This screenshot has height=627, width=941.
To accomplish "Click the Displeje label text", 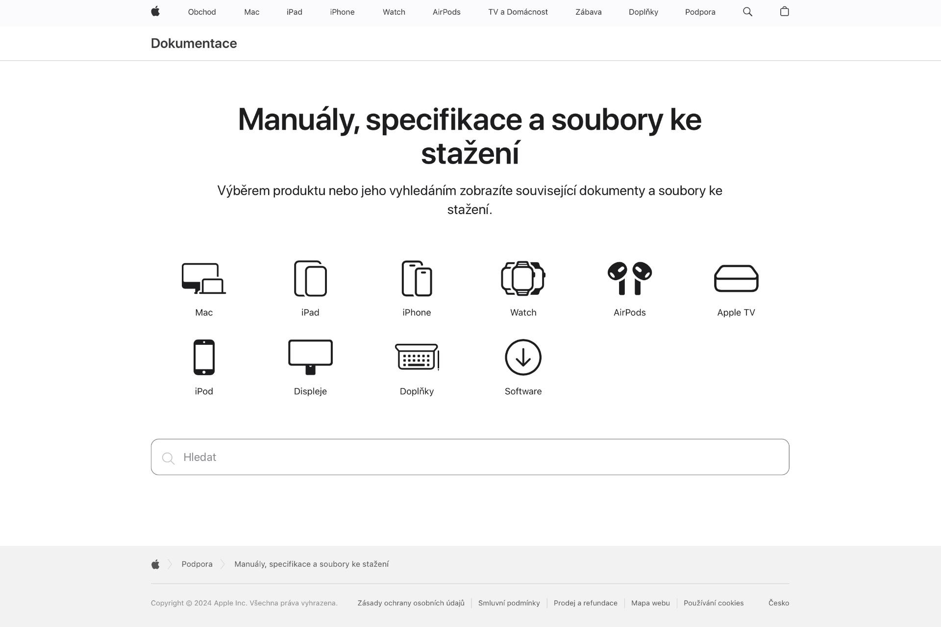I will 310,391.
